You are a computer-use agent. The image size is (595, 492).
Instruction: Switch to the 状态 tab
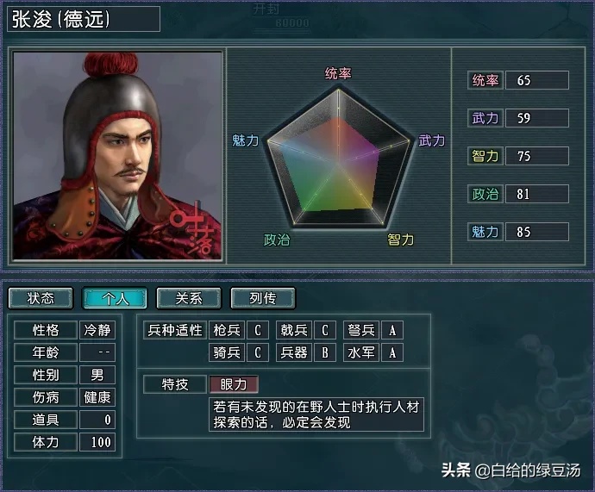pyautogui.click(x=41, y=298)
